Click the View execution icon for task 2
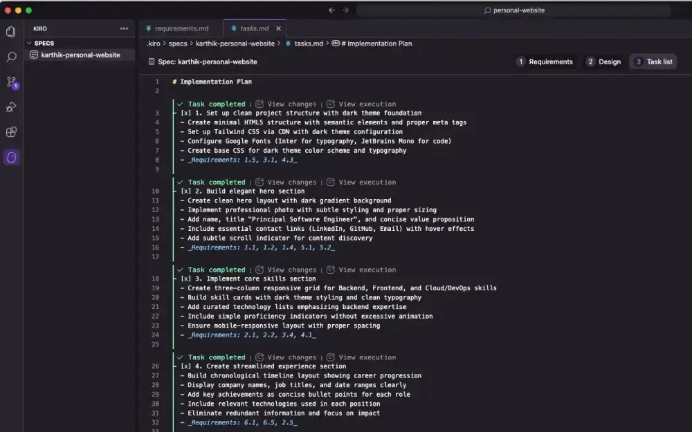 (331, 182)
